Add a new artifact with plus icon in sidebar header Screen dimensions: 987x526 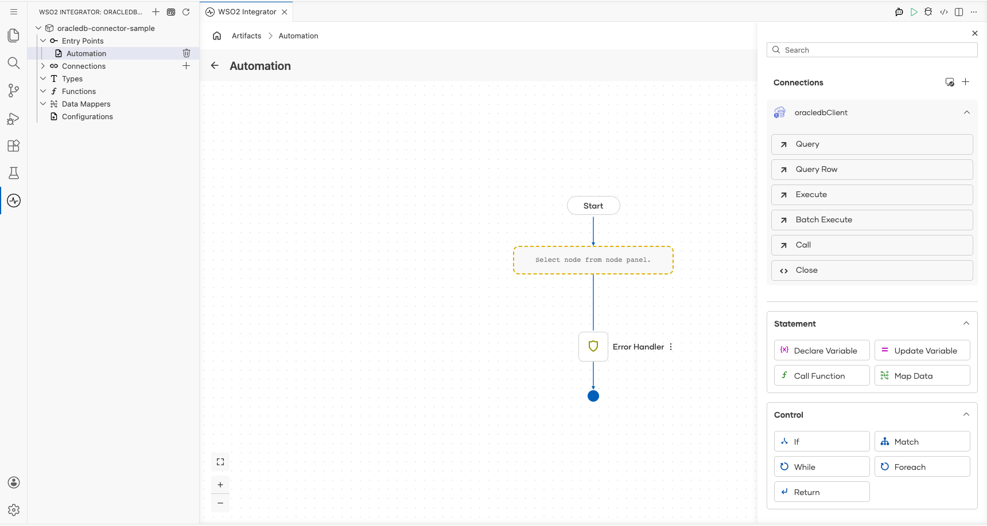[x=156, y=12]
